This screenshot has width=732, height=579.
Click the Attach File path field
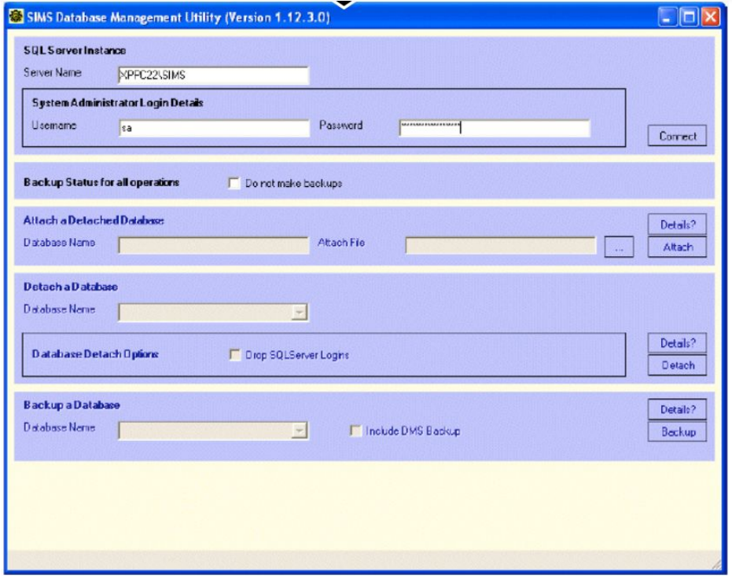[x=500, y=246]
